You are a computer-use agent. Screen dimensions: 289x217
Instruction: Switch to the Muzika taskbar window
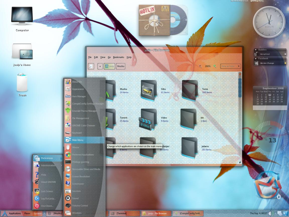tap(55, 213)
